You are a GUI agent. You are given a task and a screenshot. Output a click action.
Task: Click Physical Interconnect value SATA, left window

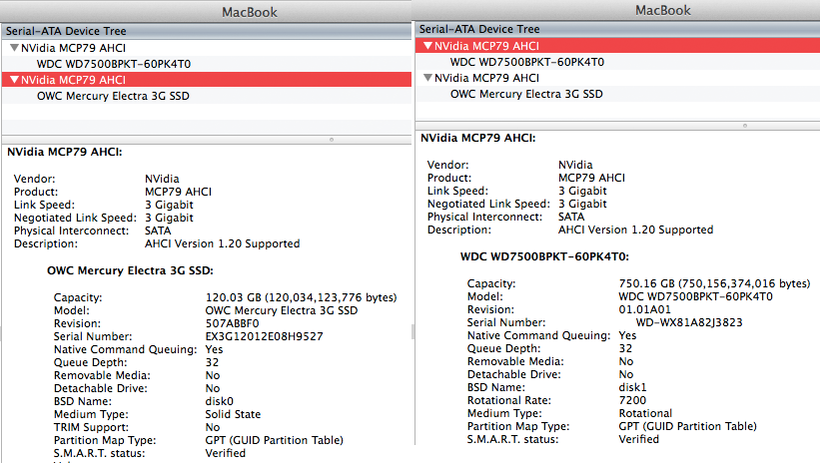click(x=158, y=231)
